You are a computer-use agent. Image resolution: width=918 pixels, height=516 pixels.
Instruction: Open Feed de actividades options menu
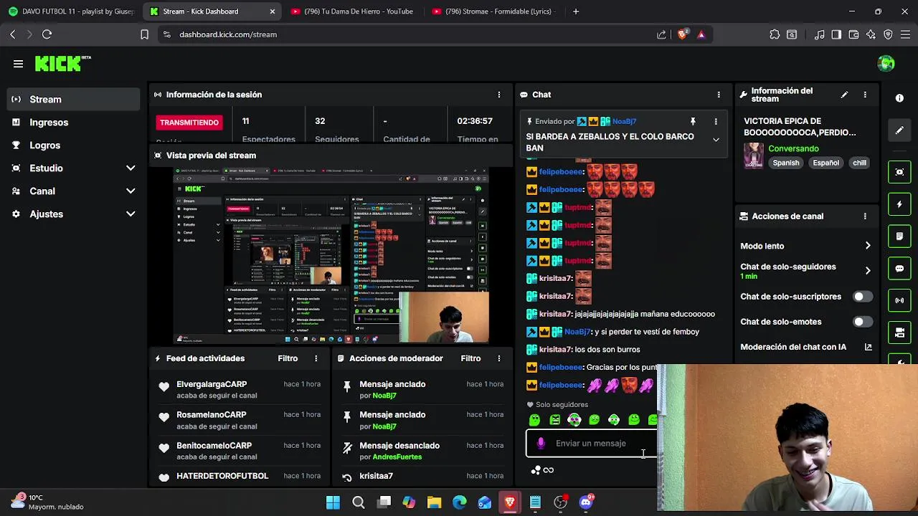tap(316, 358)
